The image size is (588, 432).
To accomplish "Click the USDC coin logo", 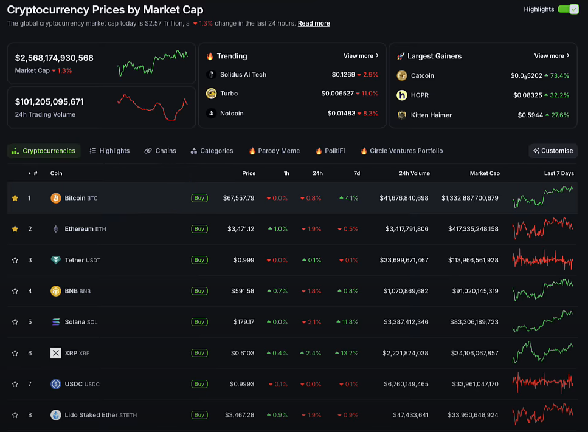I will tap(55, 384).
